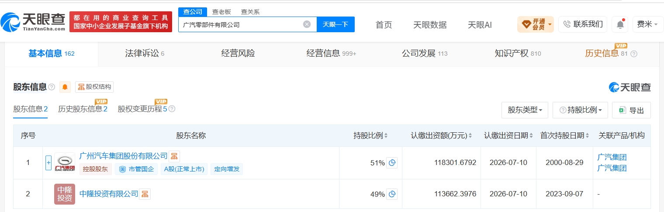Screen dimensions: 664x212
Task: Sort by 认缴出资日期 column arrows
Action: click(531, 136)
